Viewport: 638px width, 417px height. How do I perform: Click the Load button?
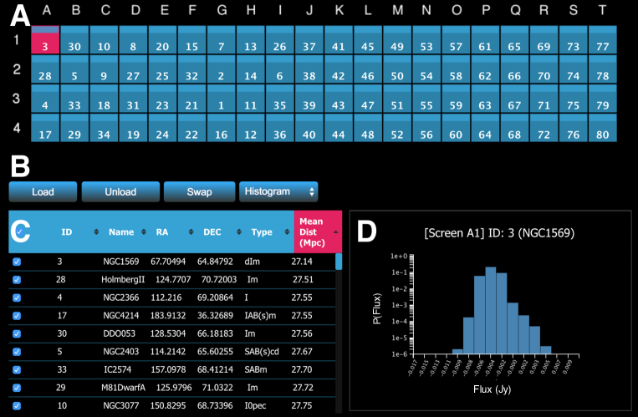tap(43, 191)
